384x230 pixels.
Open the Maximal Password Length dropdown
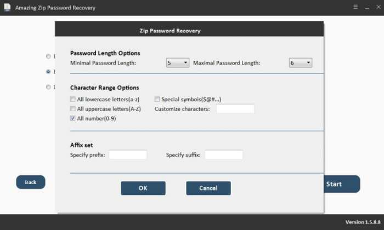[x=301, y=63]
